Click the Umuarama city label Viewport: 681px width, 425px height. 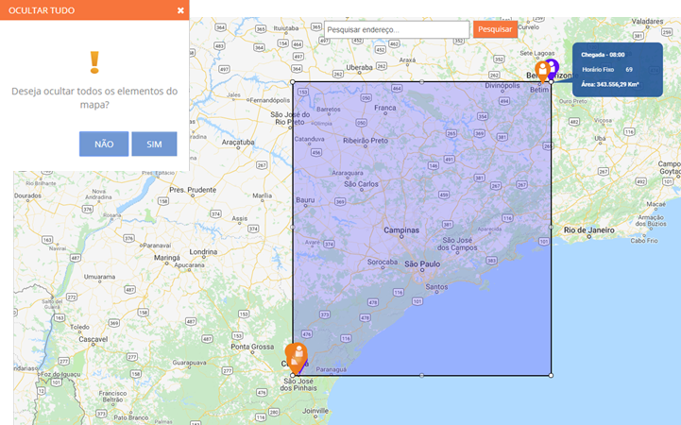[99, 277]
